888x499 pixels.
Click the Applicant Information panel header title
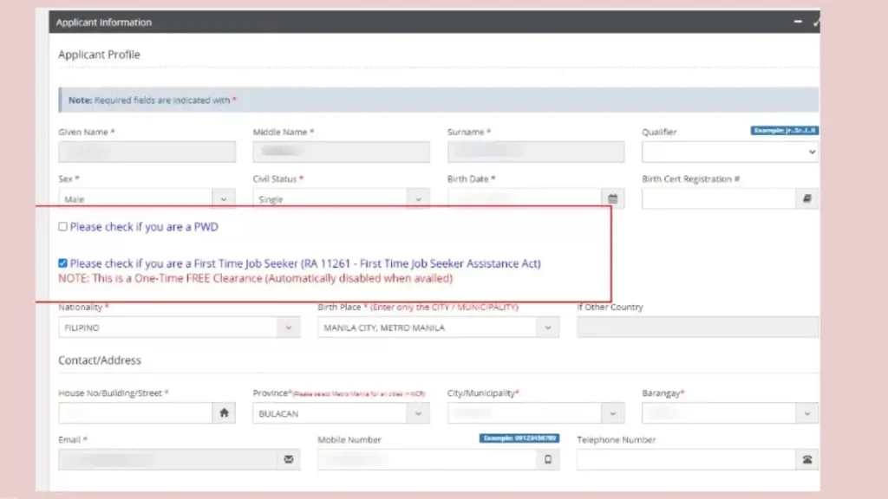click(x=104, y=22)
